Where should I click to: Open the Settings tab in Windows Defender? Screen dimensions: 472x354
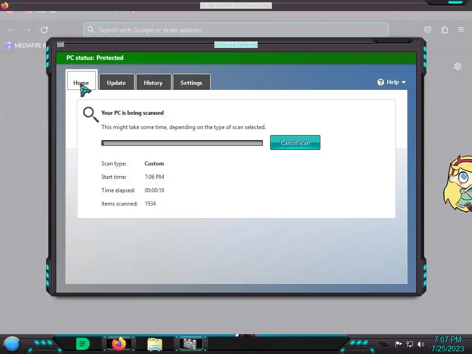191,82
